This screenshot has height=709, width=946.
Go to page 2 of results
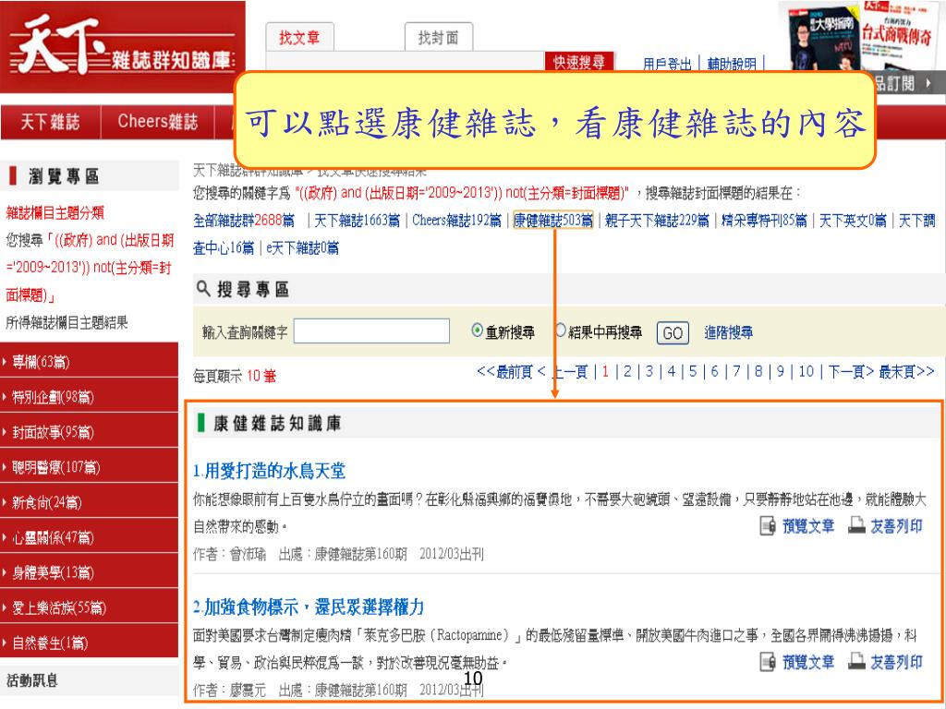(x=627, y=372)
